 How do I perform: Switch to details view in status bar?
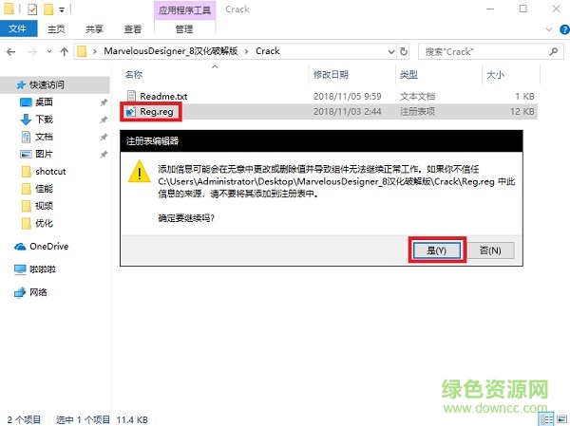point(544,417)
